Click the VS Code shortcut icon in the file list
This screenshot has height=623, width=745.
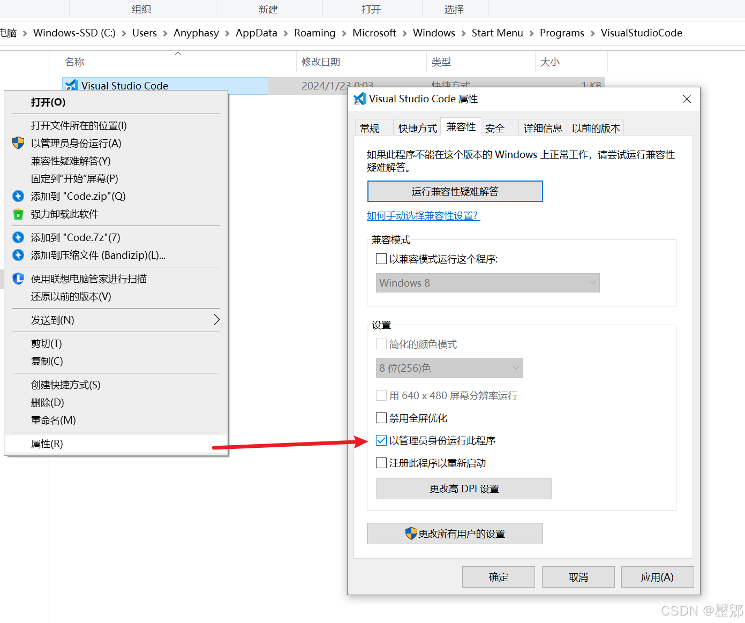point(72,86)
